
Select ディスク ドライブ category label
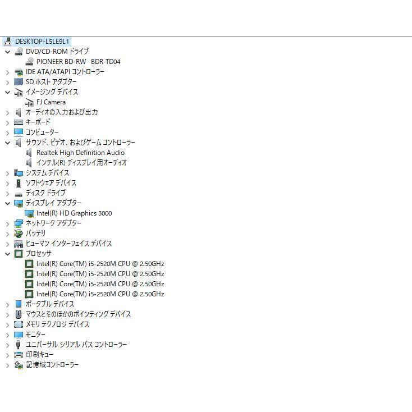tap(45, 193)
